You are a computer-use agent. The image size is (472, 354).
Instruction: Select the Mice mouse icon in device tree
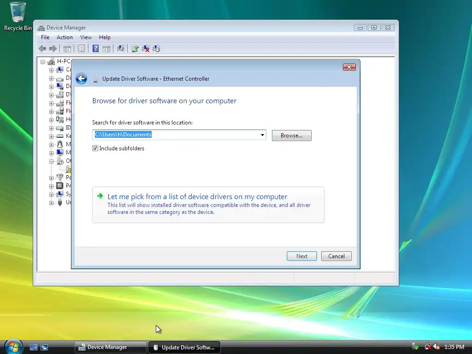click(60, 144)
